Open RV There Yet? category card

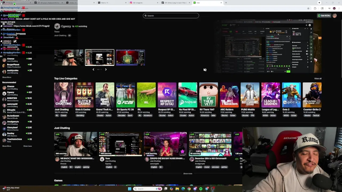click(208, 95)
